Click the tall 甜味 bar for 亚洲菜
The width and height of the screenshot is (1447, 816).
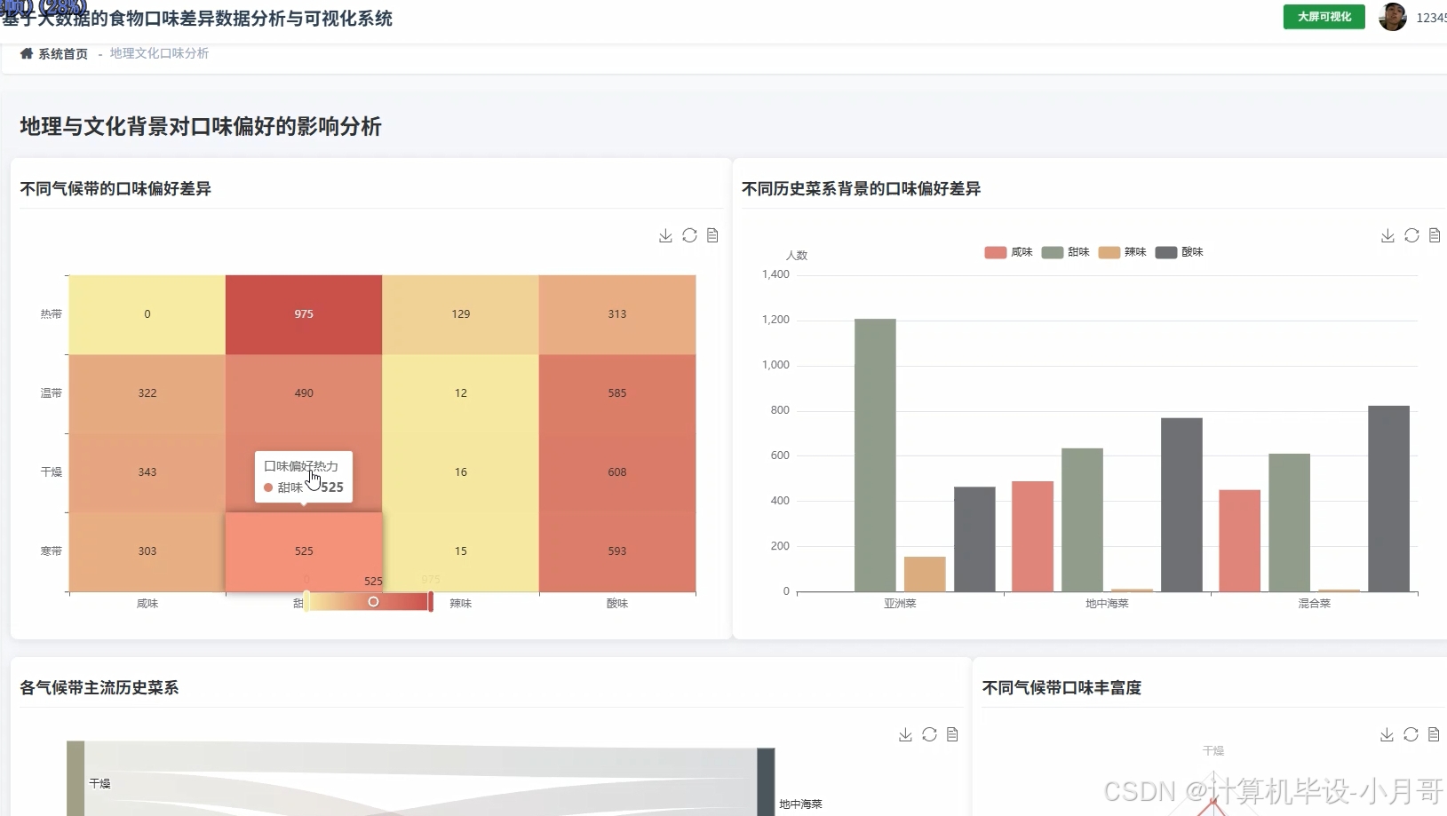coord(875,456)
